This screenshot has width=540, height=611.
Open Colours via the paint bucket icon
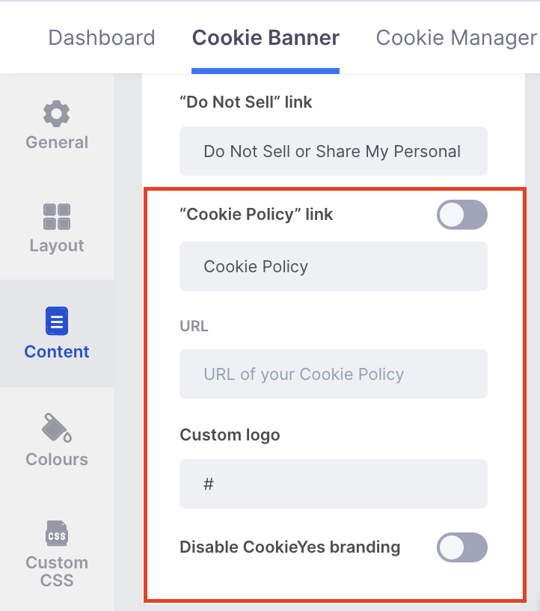tap(57, 428)
